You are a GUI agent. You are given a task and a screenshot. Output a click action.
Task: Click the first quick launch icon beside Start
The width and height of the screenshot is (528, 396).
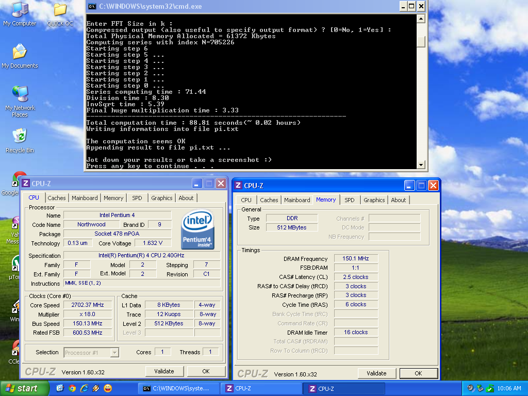point(60,388)
